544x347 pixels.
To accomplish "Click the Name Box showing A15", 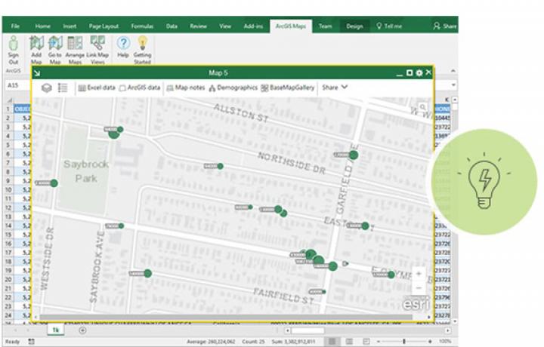I will click(17, 85).
